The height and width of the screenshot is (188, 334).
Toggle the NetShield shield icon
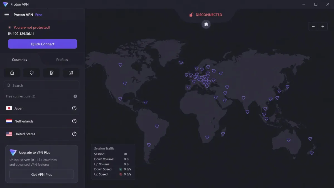pos(32,73)
